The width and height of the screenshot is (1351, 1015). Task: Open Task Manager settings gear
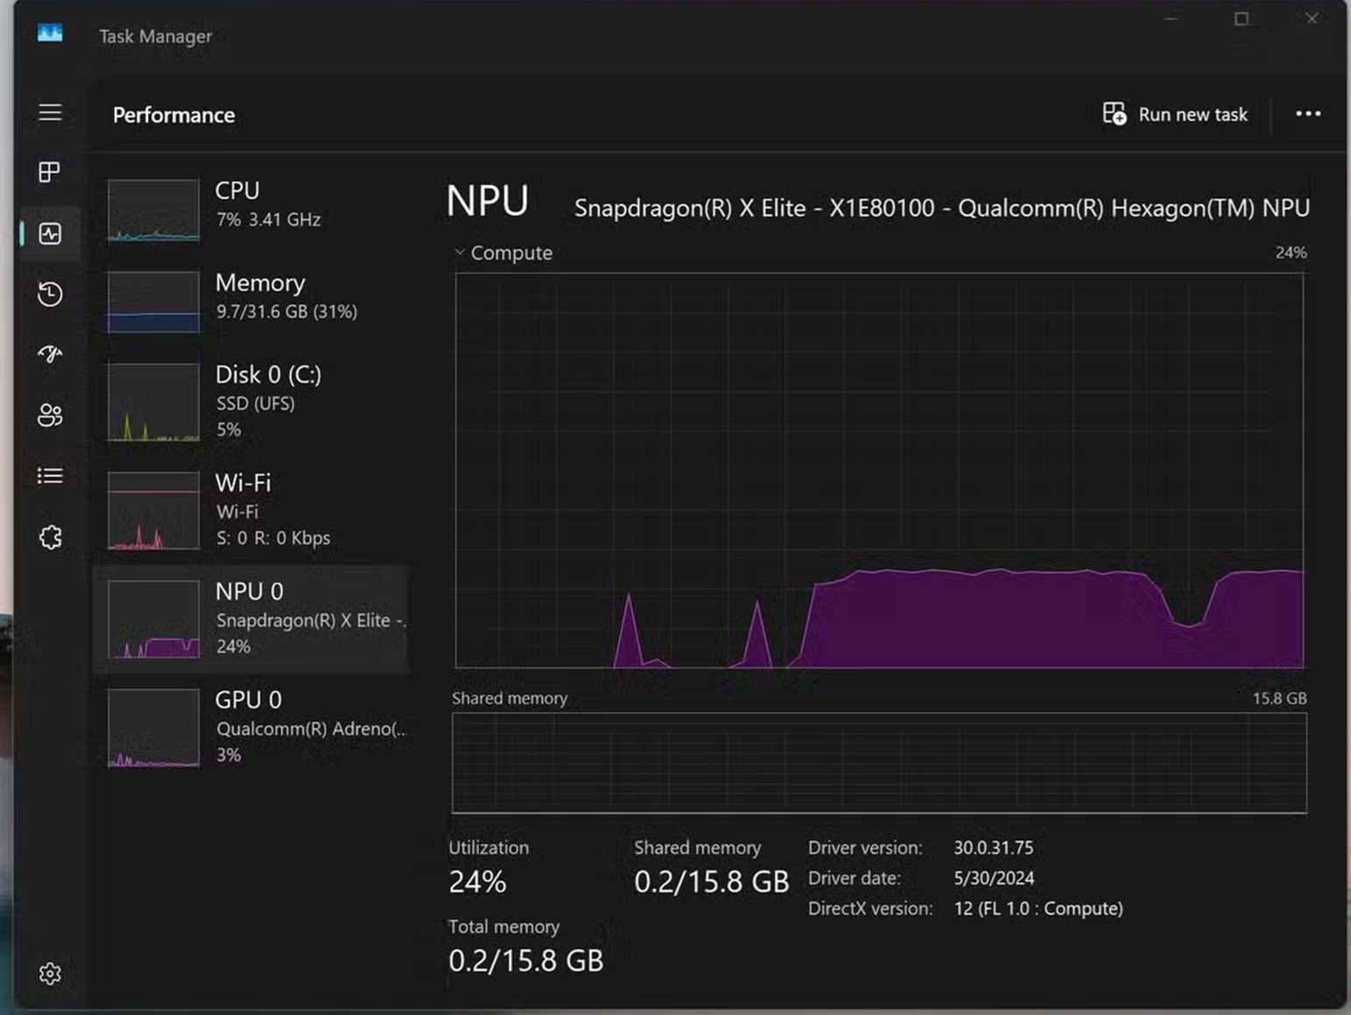[50, 973]
